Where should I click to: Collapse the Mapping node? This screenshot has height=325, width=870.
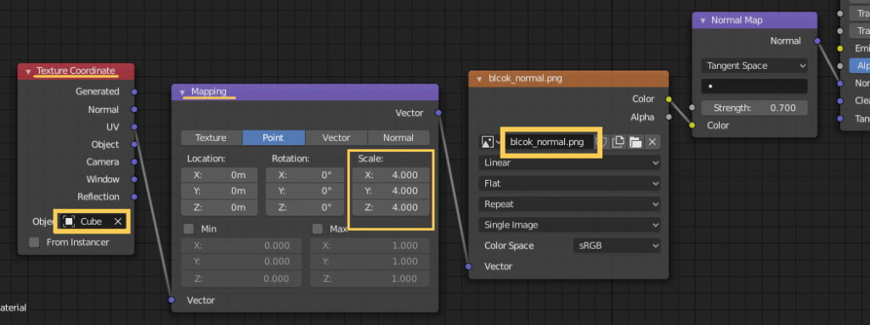(x=182, y=92)
